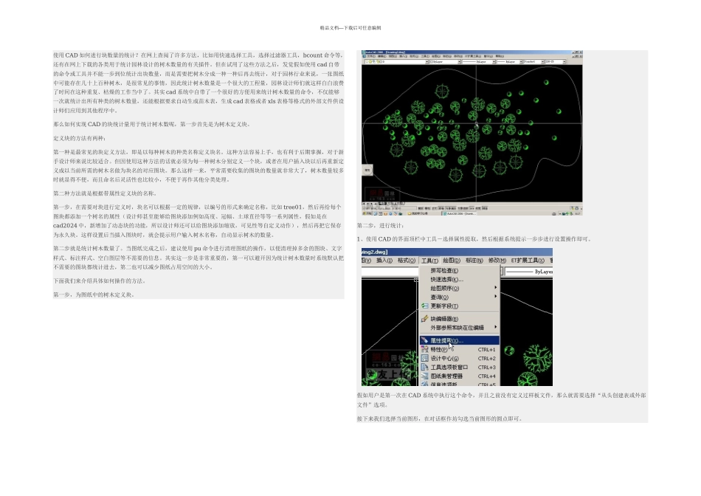Open the ET扩展工具(X) menu

(x=528, y=261)
